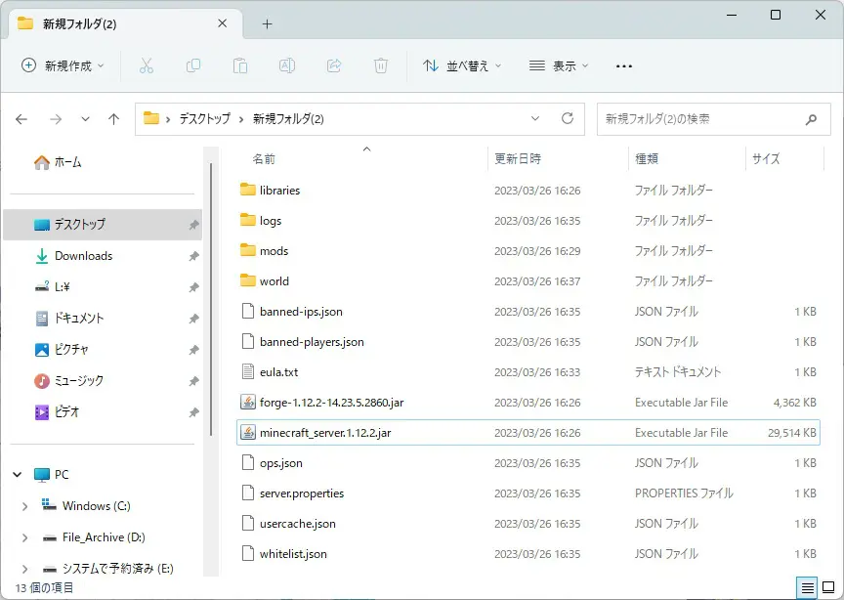
Task: Open the 並べ替え sort dropdown
Action: click(462, 65)
